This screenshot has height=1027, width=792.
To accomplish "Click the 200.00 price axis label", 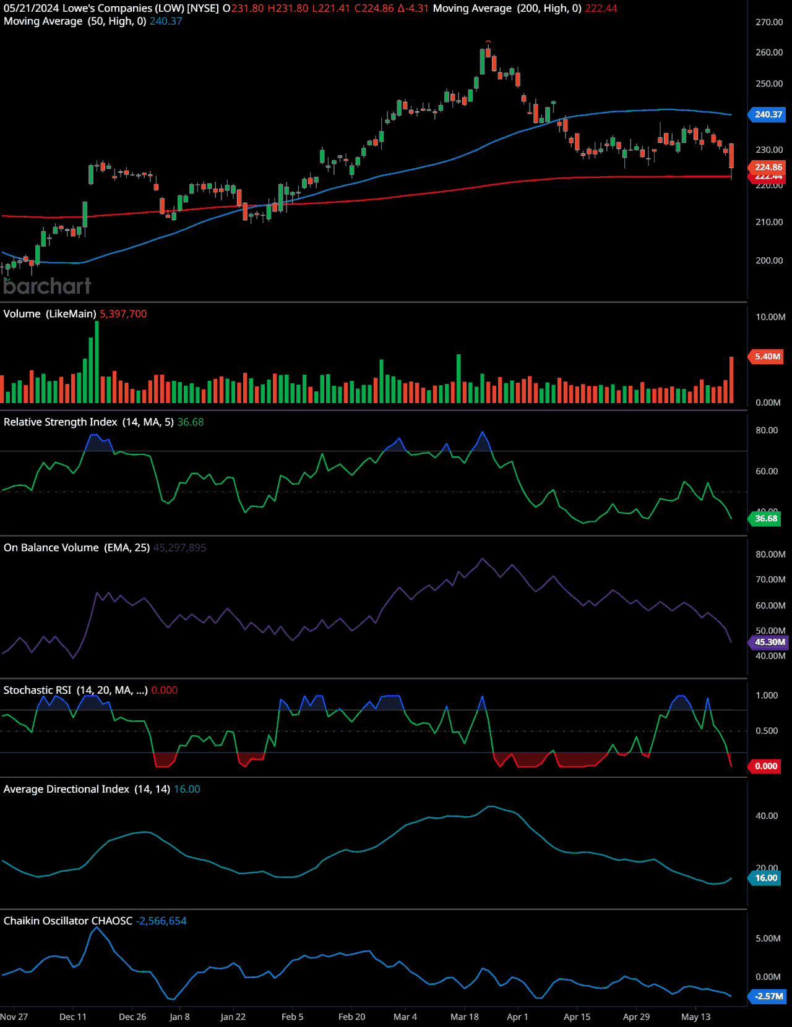I will (769, 260).
